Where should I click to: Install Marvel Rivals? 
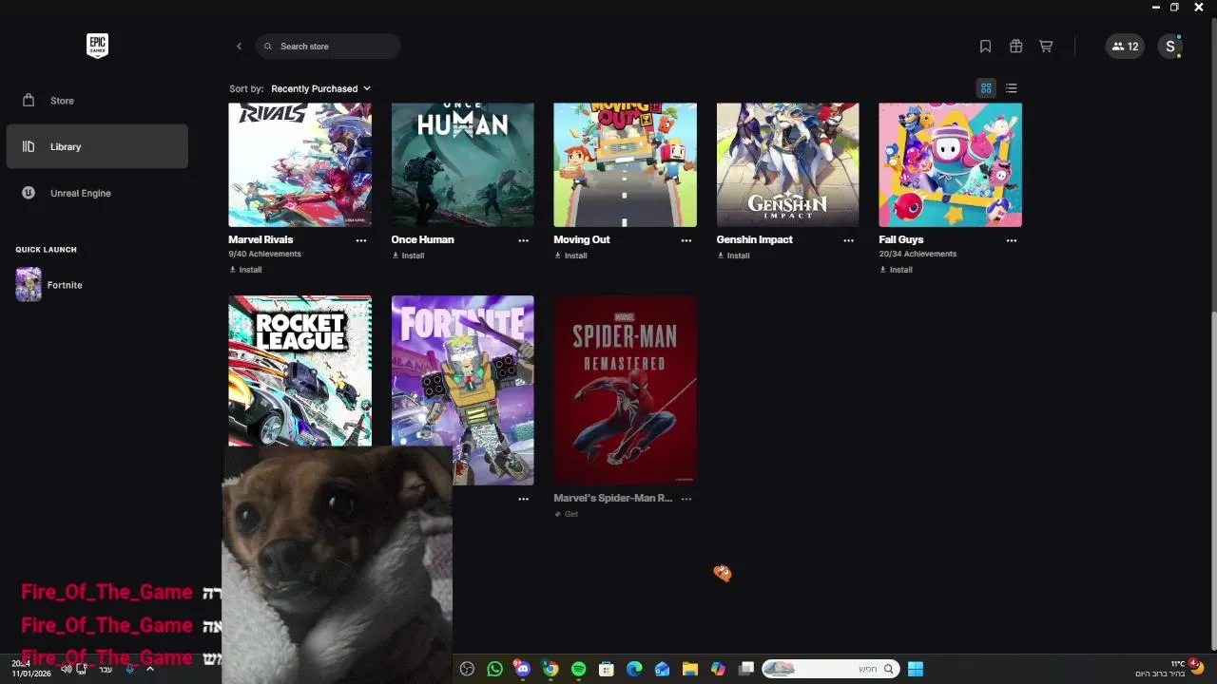pos(245,270)
